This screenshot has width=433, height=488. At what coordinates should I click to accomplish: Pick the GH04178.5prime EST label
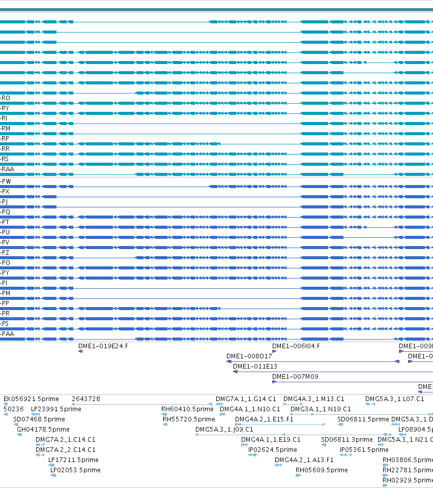(x=43, y=430)
